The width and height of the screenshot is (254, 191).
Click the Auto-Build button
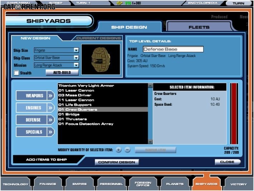[62, 72]
